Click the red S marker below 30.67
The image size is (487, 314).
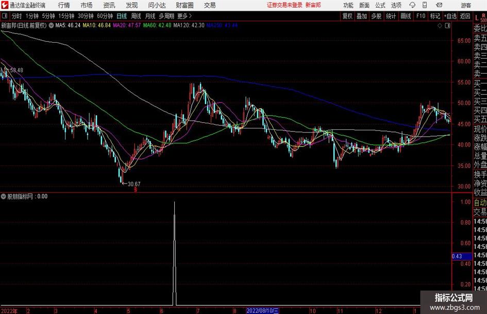click(x=136, y=189)
